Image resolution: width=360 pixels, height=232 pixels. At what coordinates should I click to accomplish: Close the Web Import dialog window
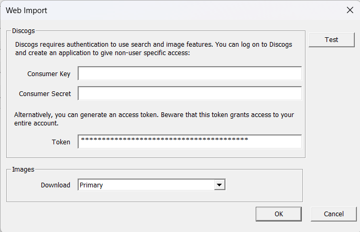350,10
